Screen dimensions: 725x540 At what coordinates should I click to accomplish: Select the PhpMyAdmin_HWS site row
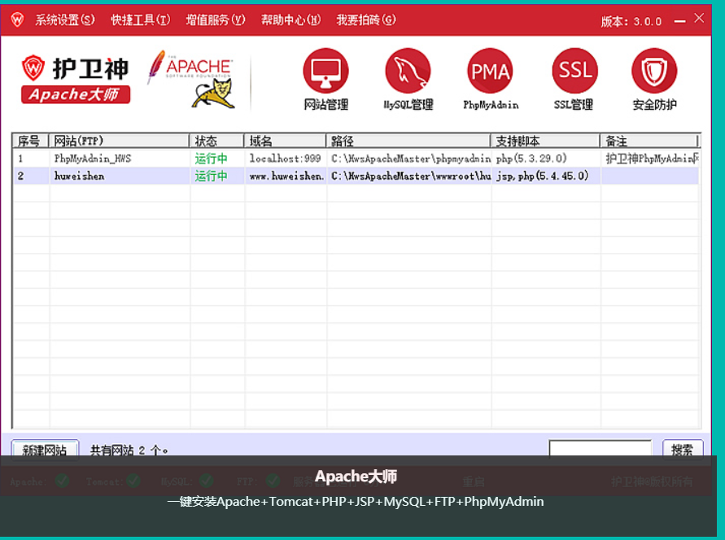point(92,159)
